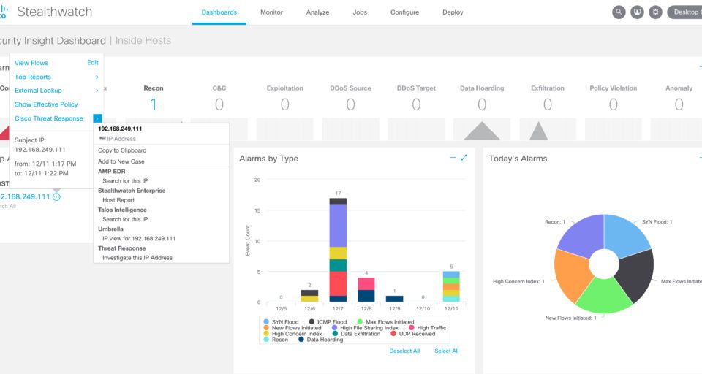Click the DDoS Target alarm count
Viewport: 702px width, 374px height.
[416, 104]
